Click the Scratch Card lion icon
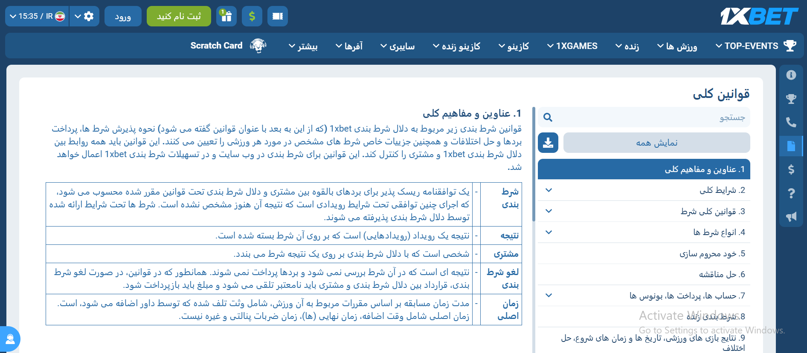The height and width of the screenshot is (353, 807). pos(258,46)
